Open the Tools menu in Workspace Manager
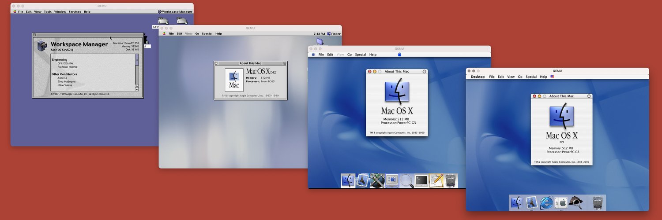The height and width of the screenshot is (220, 662). point(48,11)
